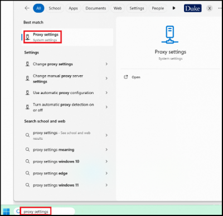
Task: Open the Proxy settings best match result
Action: pyautogui.click(x=67, y=37)
